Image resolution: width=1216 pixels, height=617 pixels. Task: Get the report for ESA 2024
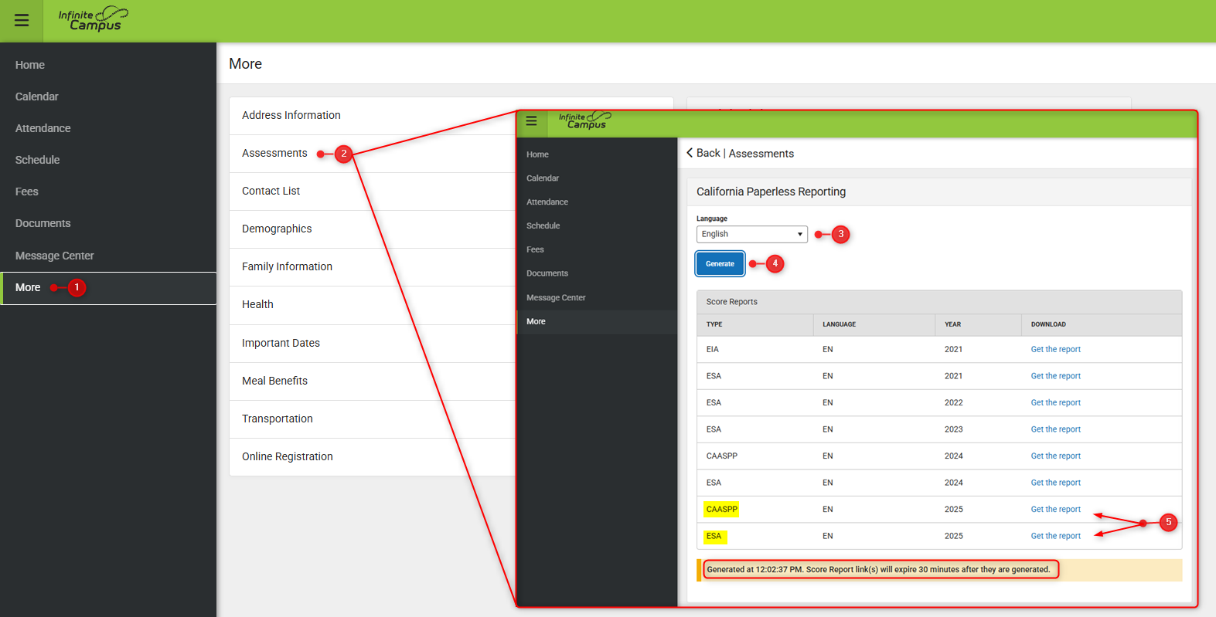(x=1056, y=483)
